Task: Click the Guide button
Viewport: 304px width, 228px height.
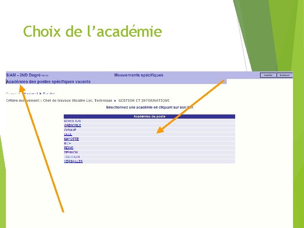Action: (268, 75)
